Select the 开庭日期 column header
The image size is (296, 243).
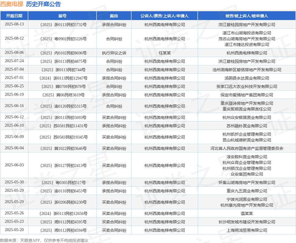(14, 16)
